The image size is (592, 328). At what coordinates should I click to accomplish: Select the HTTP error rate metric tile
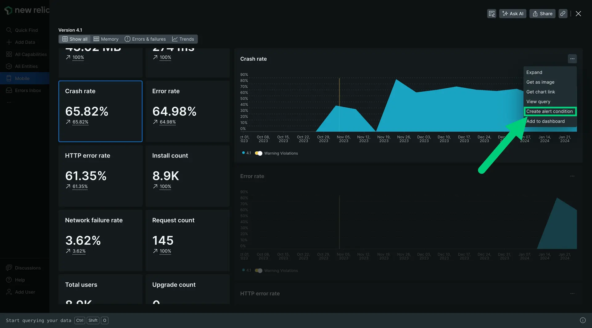(100, 176)
